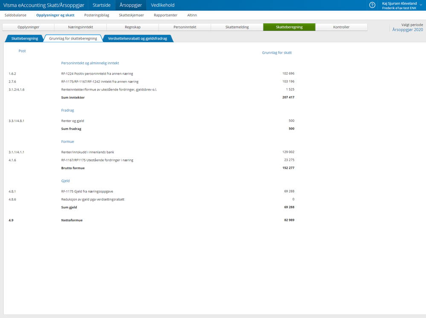426x318 pixels.
Task: Click the Nettoformue label
Action: 72,220
